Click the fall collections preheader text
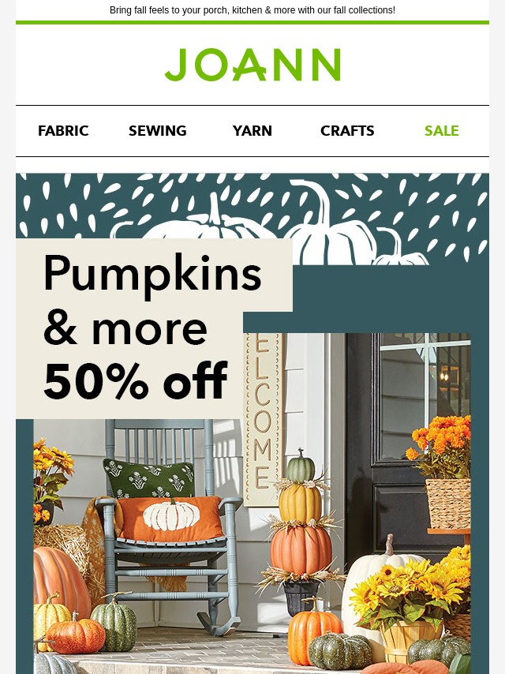Viewport: 505px width, 674px height. (252, 10)
